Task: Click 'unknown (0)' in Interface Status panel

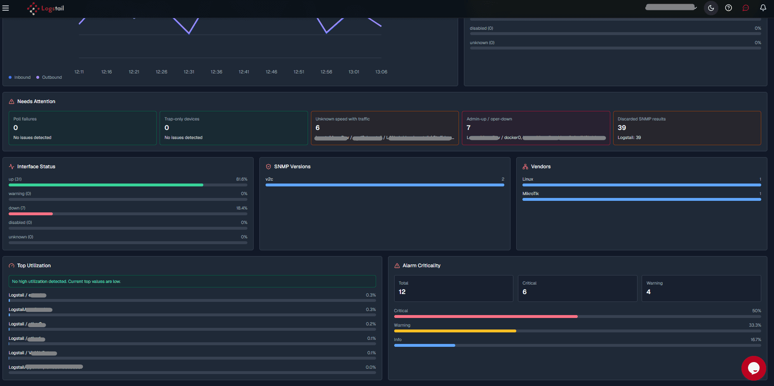Action: click(x=21, y=237)
